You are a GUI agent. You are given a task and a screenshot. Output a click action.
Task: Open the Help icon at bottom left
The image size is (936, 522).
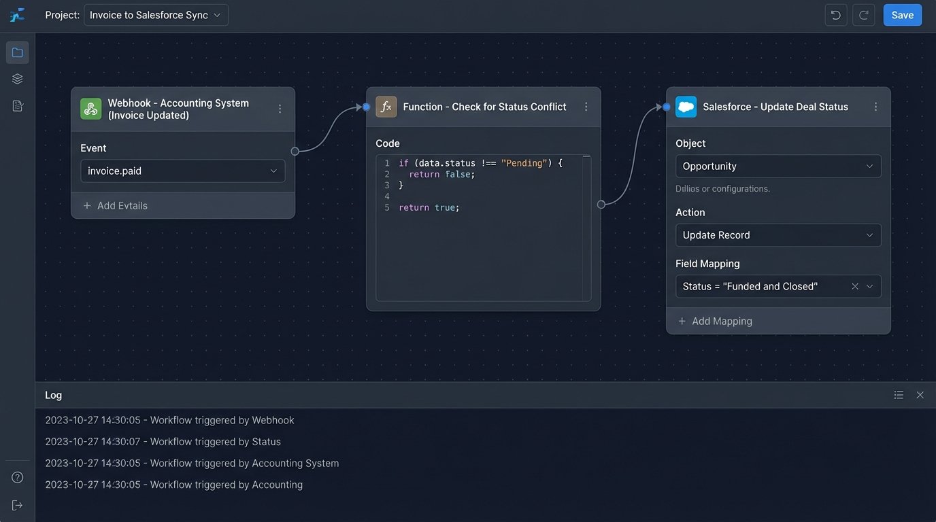coord(17,477)
